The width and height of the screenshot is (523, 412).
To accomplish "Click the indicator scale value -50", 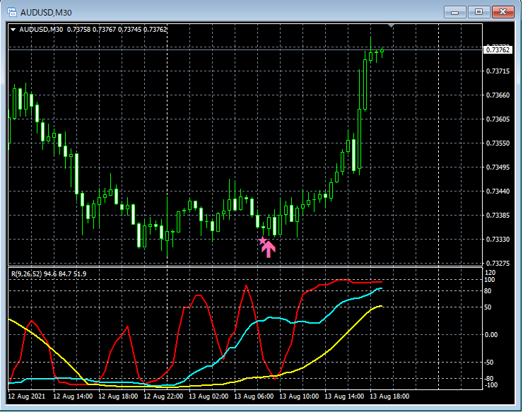I will pos(488,363).
